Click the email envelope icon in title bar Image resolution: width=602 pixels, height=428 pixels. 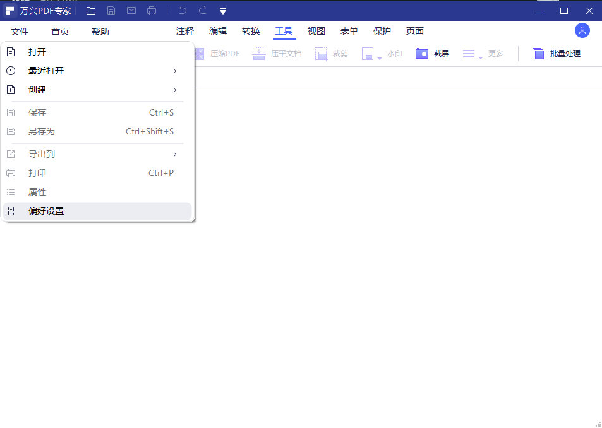(x=131, y=11)
